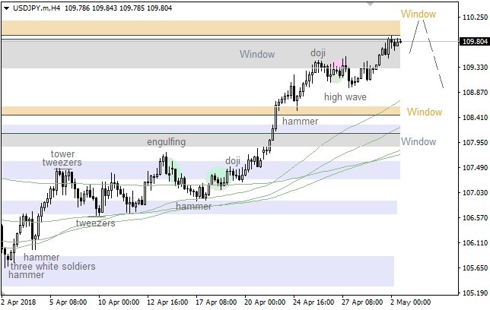Click the hammer label below the orange band
The width and height of the screenshot is (490, 310).
click(300, 121)
